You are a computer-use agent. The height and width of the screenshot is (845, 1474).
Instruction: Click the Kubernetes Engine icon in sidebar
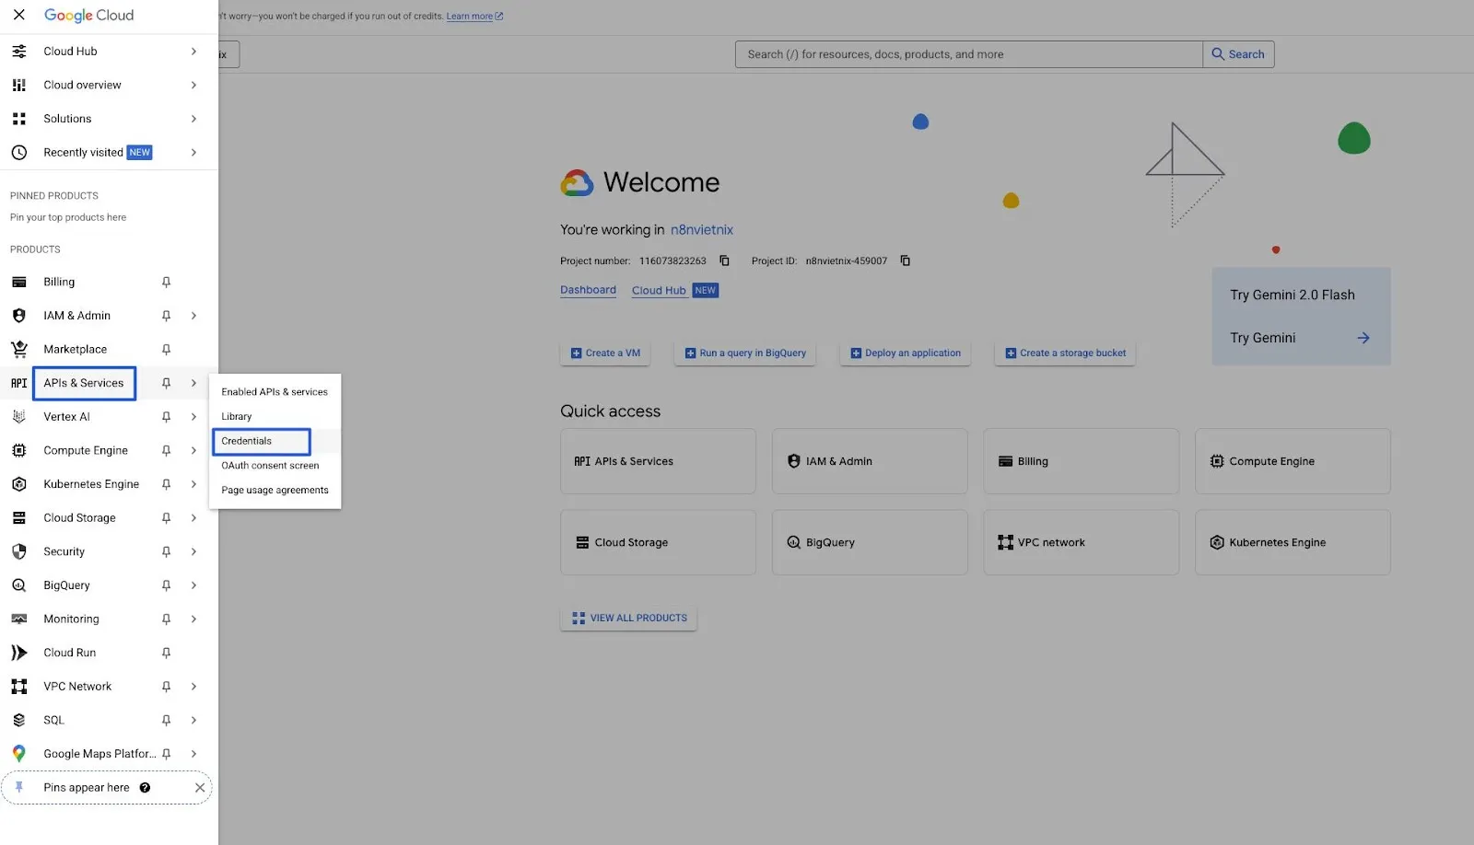point(18,484)
